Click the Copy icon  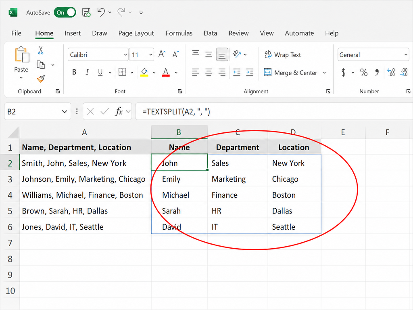(41, 65)
